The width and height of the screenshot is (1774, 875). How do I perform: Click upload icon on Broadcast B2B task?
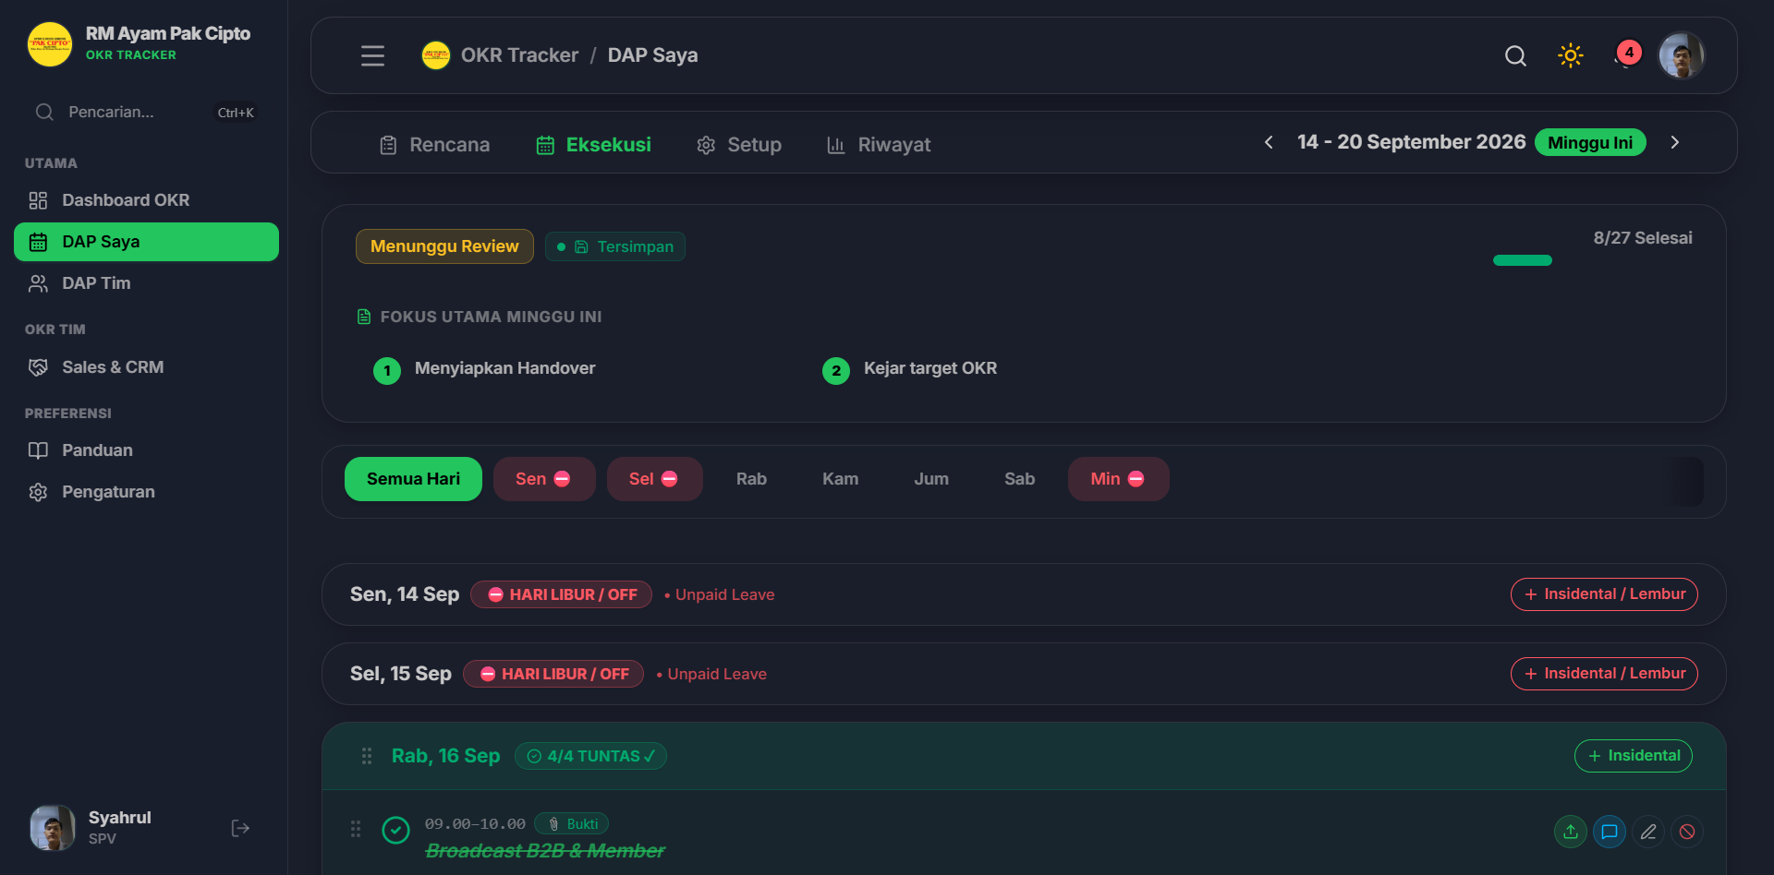pos(1570,832)
